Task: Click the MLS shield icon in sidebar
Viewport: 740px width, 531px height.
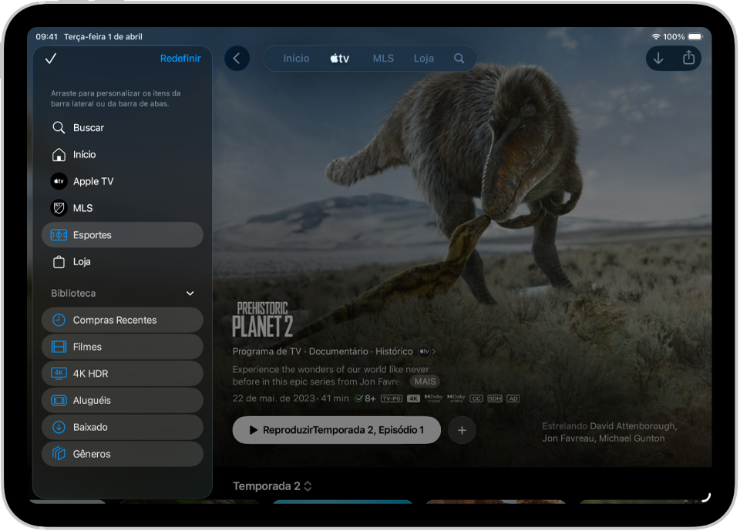Action: 59,208
